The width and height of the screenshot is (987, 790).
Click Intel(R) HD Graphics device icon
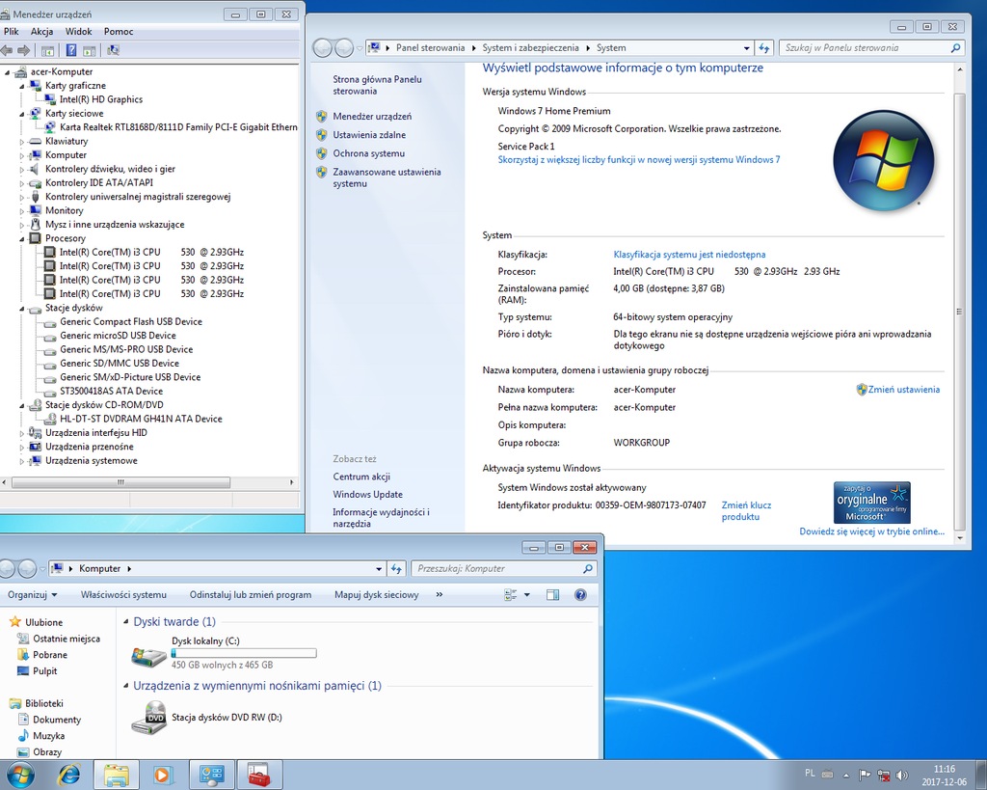tap(50, 99)
